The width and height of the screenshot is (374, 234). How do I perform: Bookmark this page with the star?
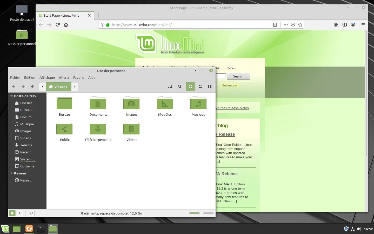pyautogui.click(x=300, y=25)
